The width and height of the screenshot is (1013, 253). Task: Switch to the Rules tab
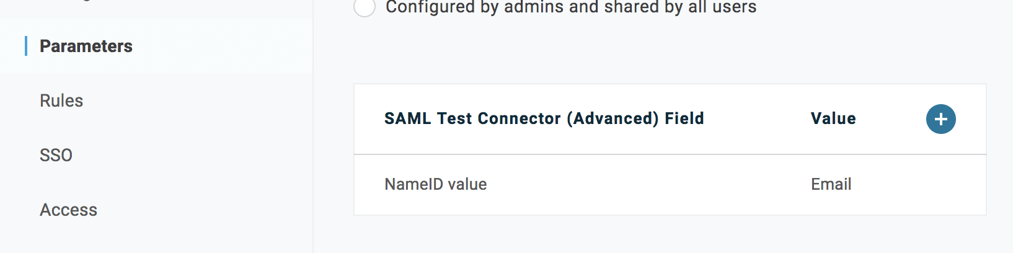point(61,101)
